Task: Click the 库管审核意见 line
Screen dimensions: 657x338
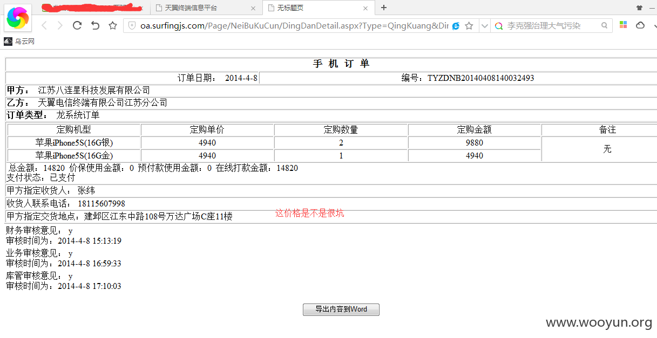Action: tap(39, 276)
